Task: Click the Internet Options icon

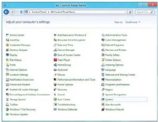Action: coord(7,70)
